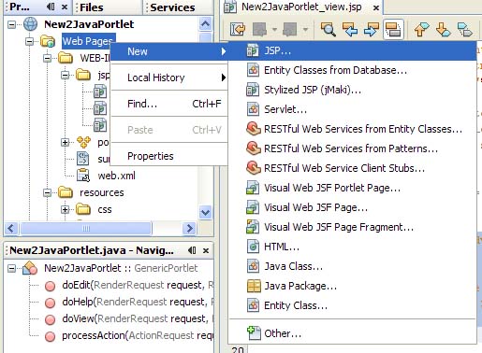Click Previous Bookmark up-arrow icon
This screenshot has width=482, height=353.
pyautogui.click(x=421, y=30)
